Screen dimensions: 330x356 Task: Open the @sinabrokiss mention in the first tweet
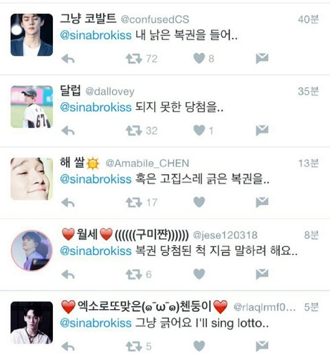pyautogui.click(x=96, y=35)
